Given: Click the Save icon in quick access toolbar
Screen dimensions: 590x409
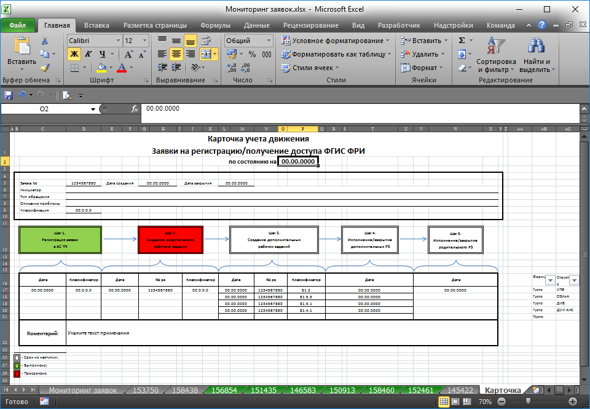Looking at the screenshot, I should (9, 95).
